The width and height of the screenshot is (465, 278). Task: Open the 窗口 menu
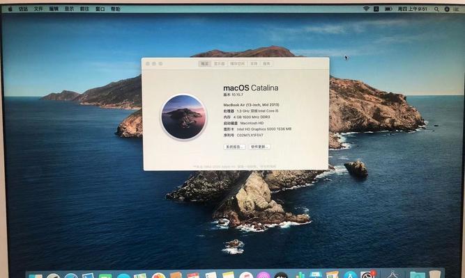coord(100,9)
